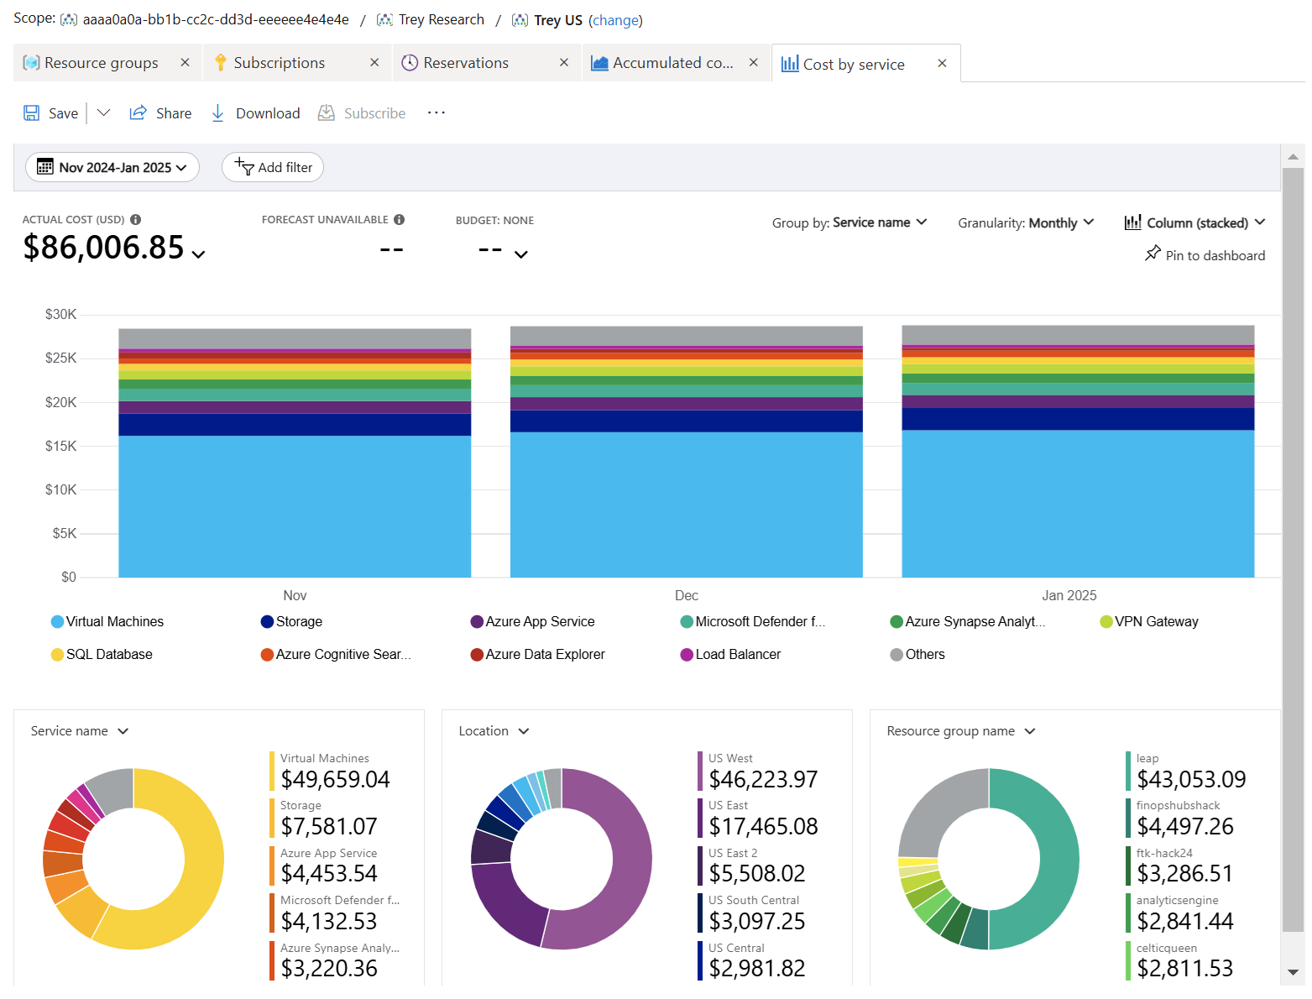Switch to the Reservations tab
The image size is (1312, 999).
(x=465, y=64)
